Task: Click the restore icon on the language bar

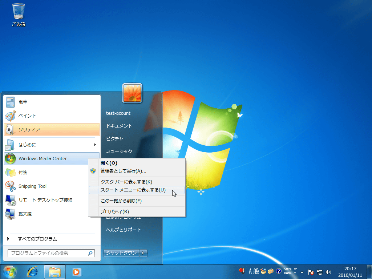Action: pyautogui.click(x=295, y=269)
